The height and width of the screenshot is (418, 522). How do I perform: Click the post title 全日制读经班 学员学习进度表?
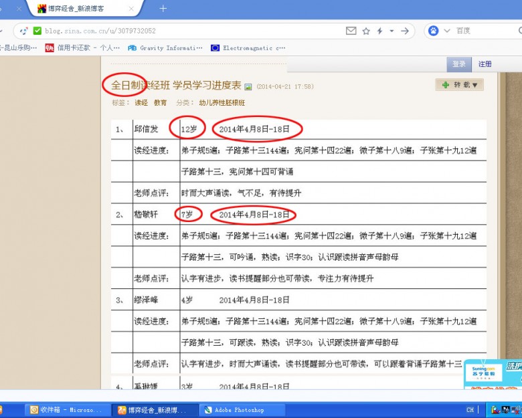[176, 85]
